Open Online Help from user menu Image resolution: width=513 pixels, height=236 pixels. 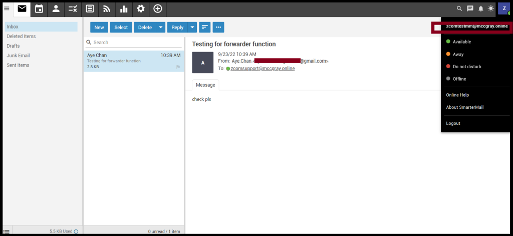coord(457,95)
